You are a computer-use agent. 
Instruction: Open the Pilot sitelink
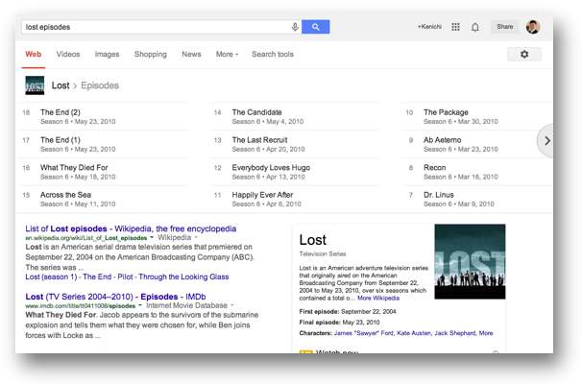(125, 276)
